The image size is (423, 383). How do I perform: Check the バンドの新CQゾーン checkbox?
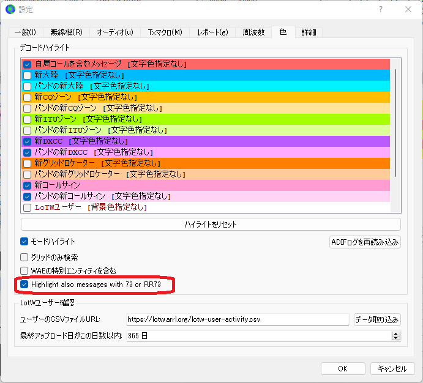(28, 108)
